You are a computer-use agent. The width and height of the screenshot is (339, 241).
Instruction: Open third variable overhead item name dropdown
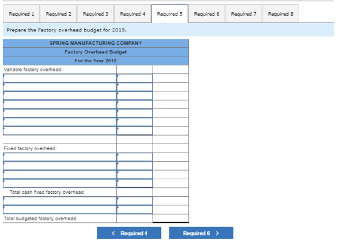[60, 96]
